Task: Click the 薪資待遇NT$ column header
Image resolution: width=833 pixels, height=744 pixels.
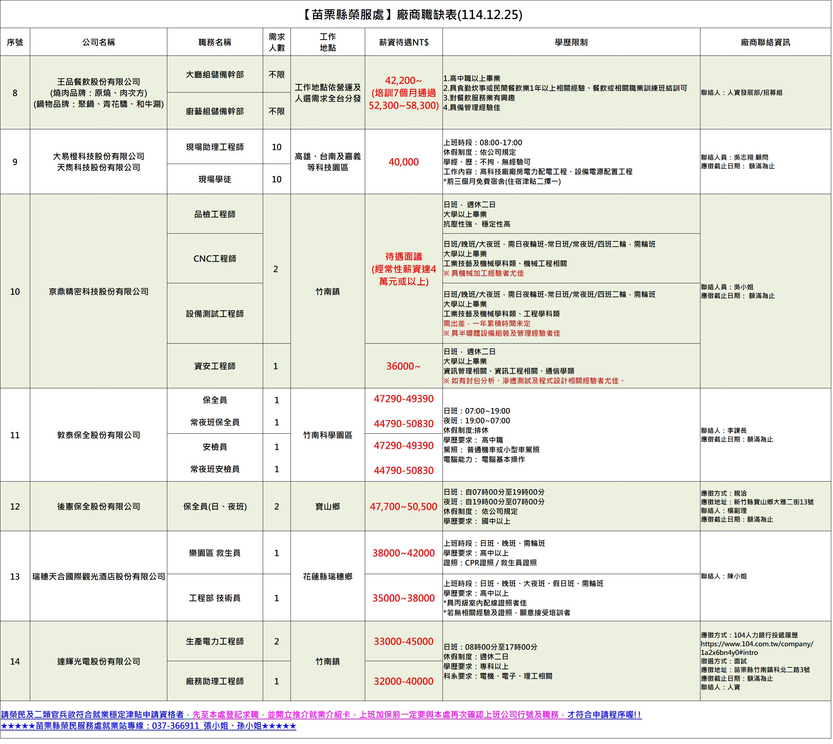Action: point(404,42)
